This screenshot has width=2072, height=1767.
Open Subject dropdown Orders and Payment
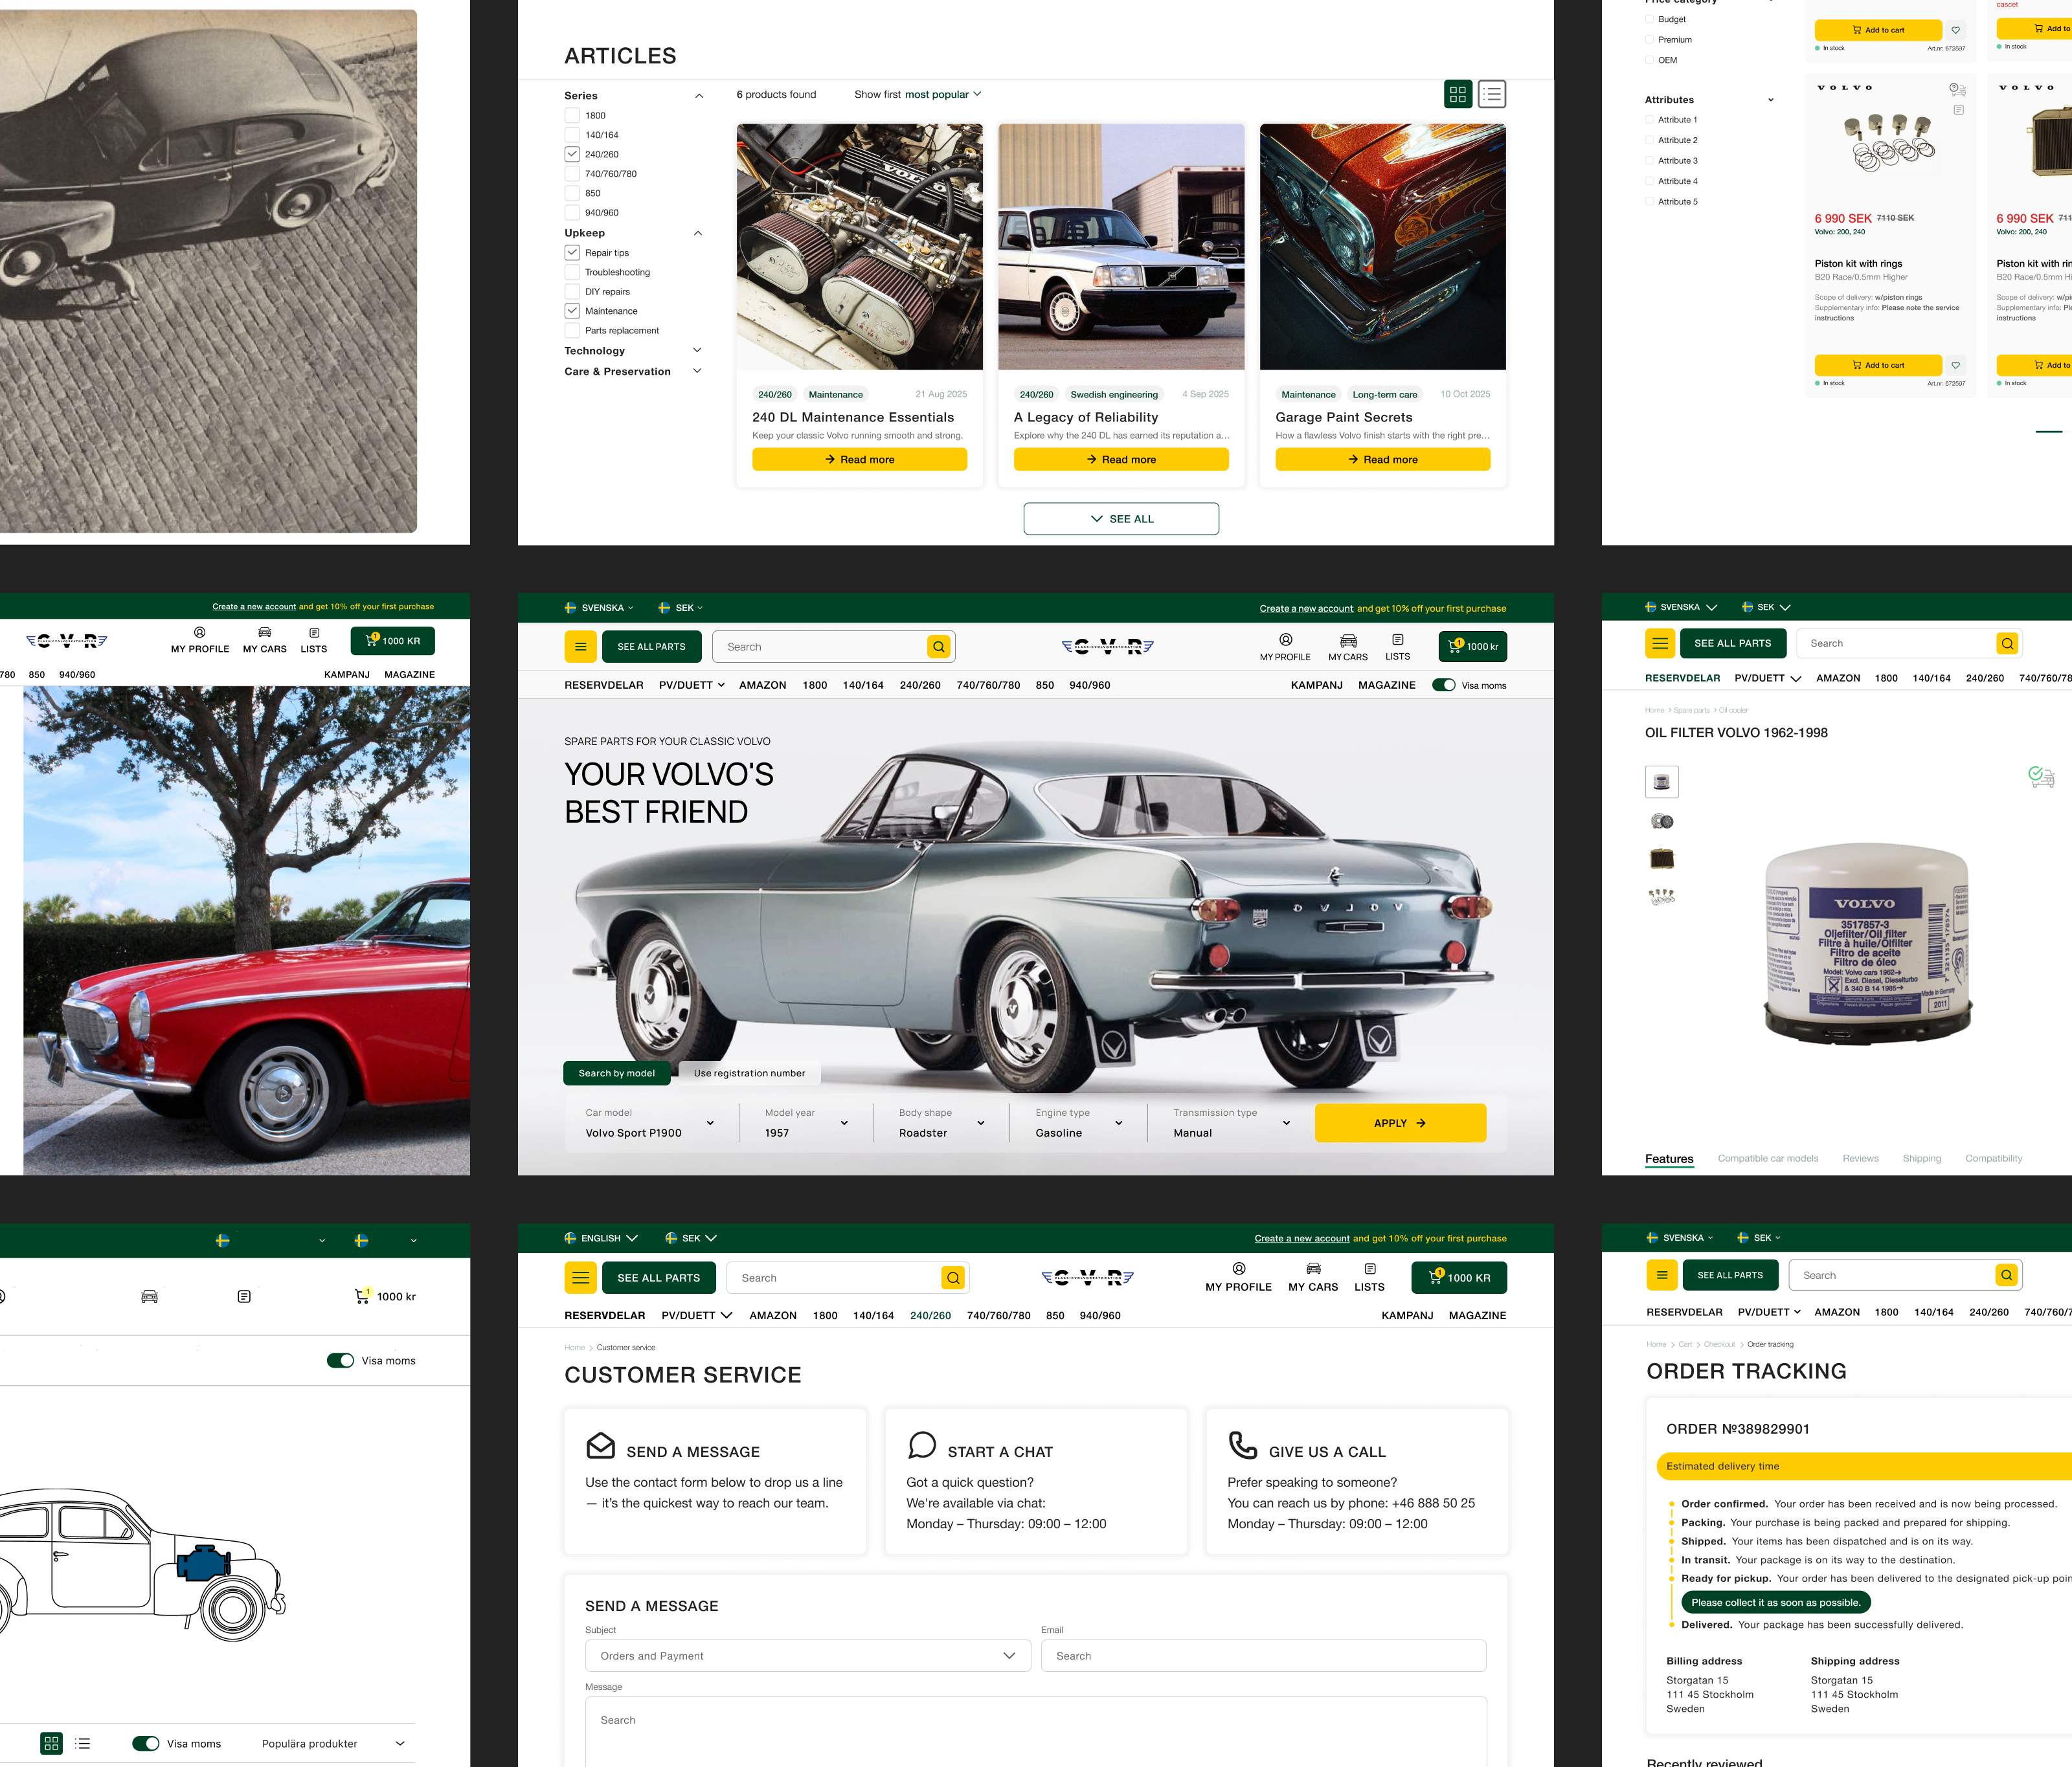pos(808,1655)
